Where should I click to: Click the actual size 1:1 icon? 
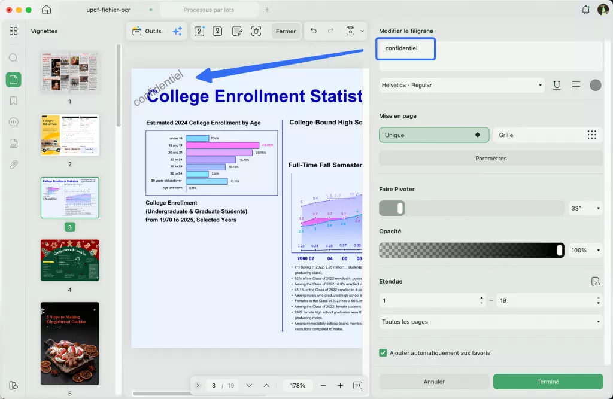click(x=358, y=386)
